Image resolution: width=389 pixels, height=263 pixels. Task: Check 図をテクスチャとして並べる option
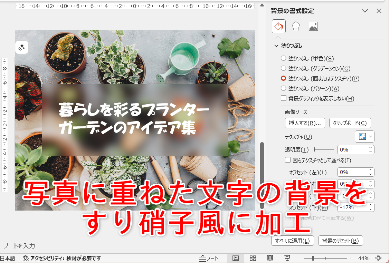coord(288,159)
